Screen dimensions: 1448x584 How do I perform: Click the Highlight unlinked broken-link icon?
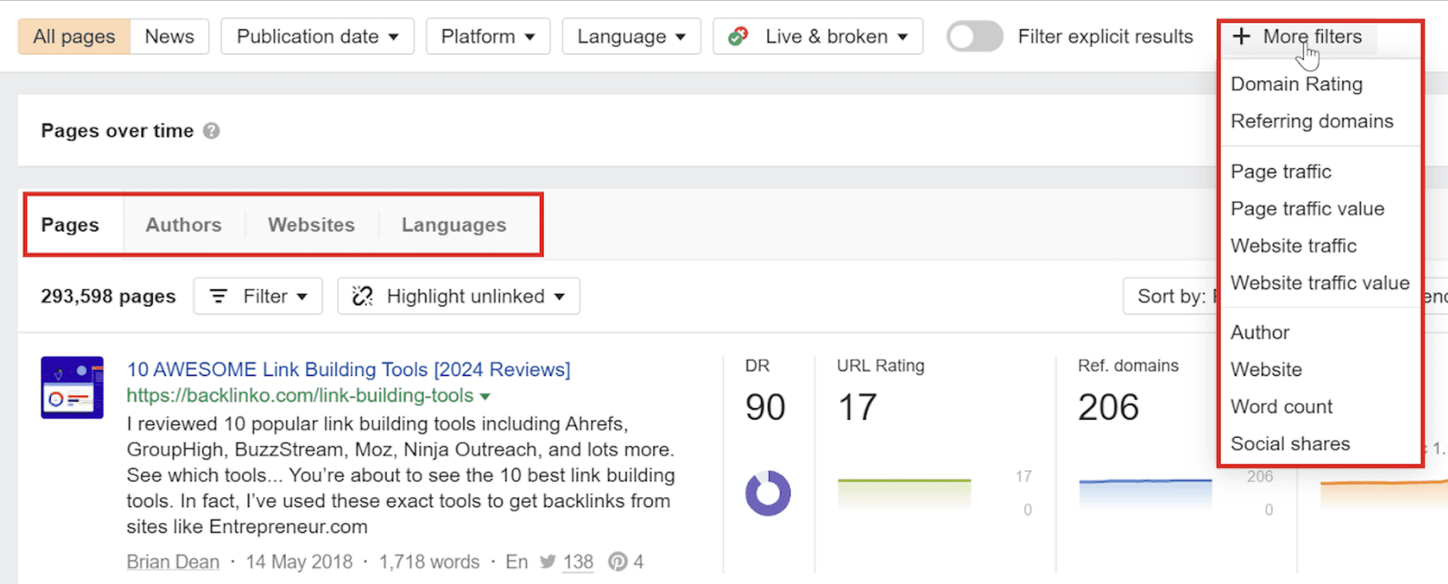[363, 296]
